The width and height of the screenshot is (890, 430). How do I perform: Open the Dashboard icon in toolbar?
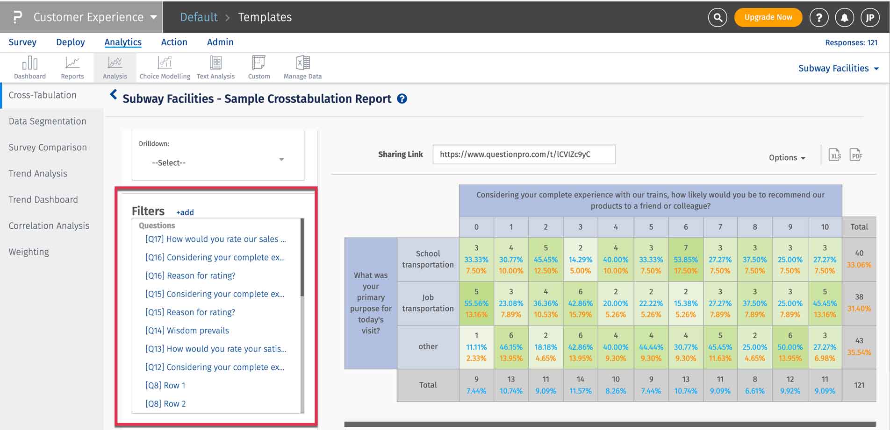click(30, 63)
